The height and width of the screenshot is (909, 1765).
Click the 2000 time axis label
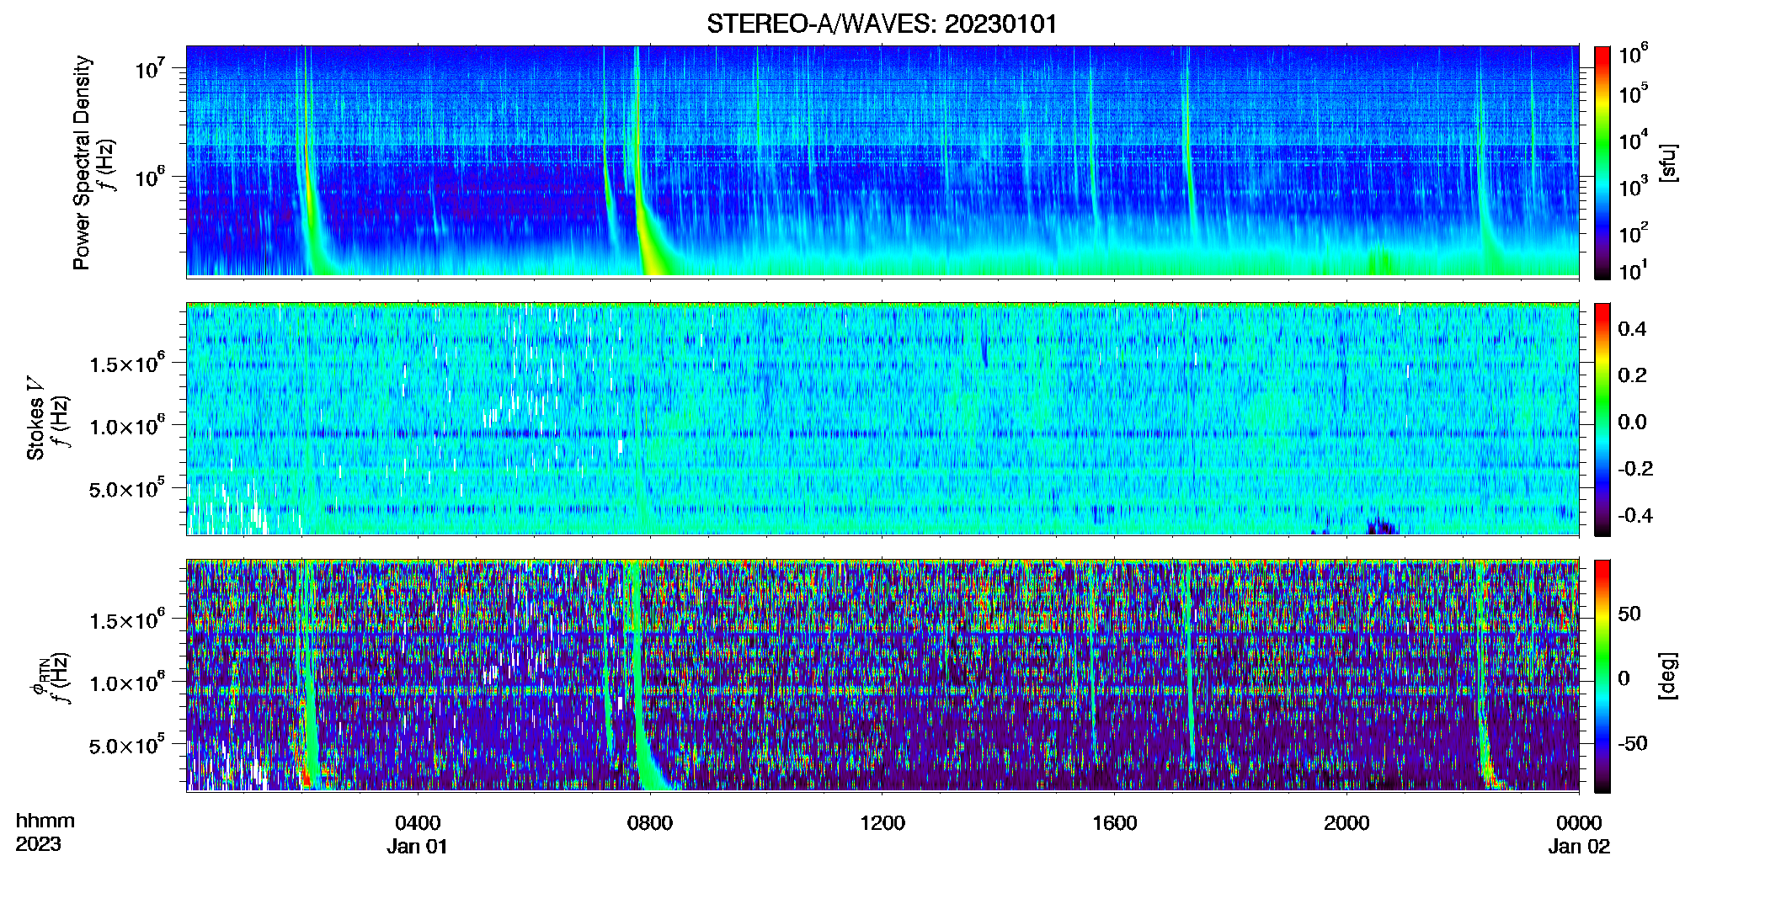coord(1346,823)
